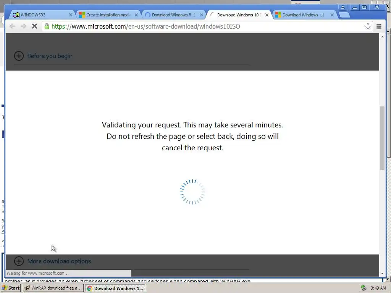Stop loading the page
Screen dimensions: 391x293
click(x=34, y=26)
